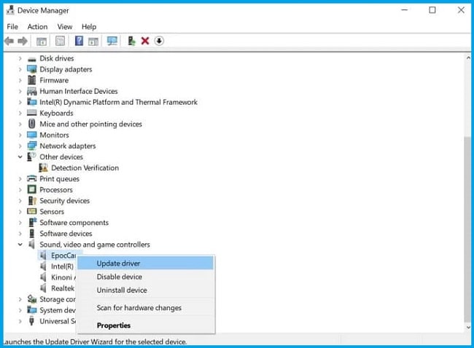Expand the Keyboards node
Viewport: 474px width, 348px height.
(x=20, y=113)
